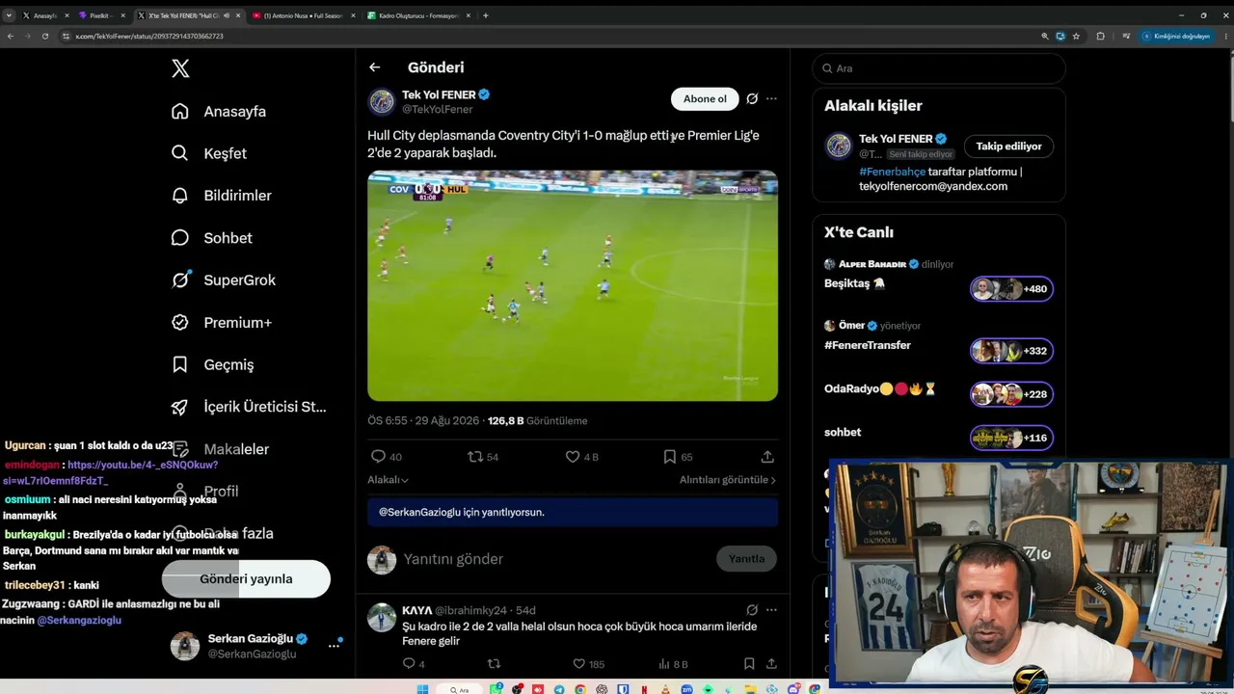Screen dimensions: 1234x694
Task: Click the Ara search box on X
Action: tap(939, 68)
